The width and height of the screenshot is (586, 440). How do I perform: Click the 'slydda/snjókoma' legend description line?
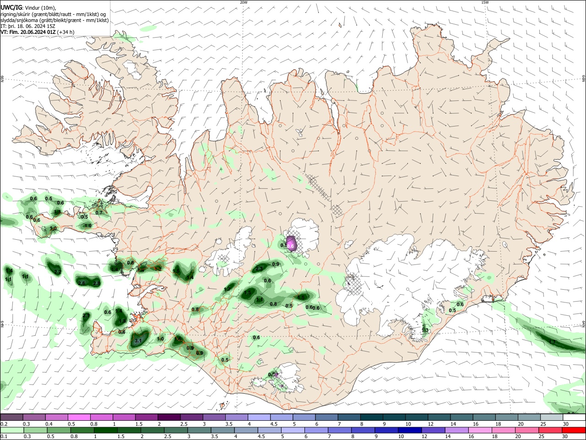(x=54, y=20)
